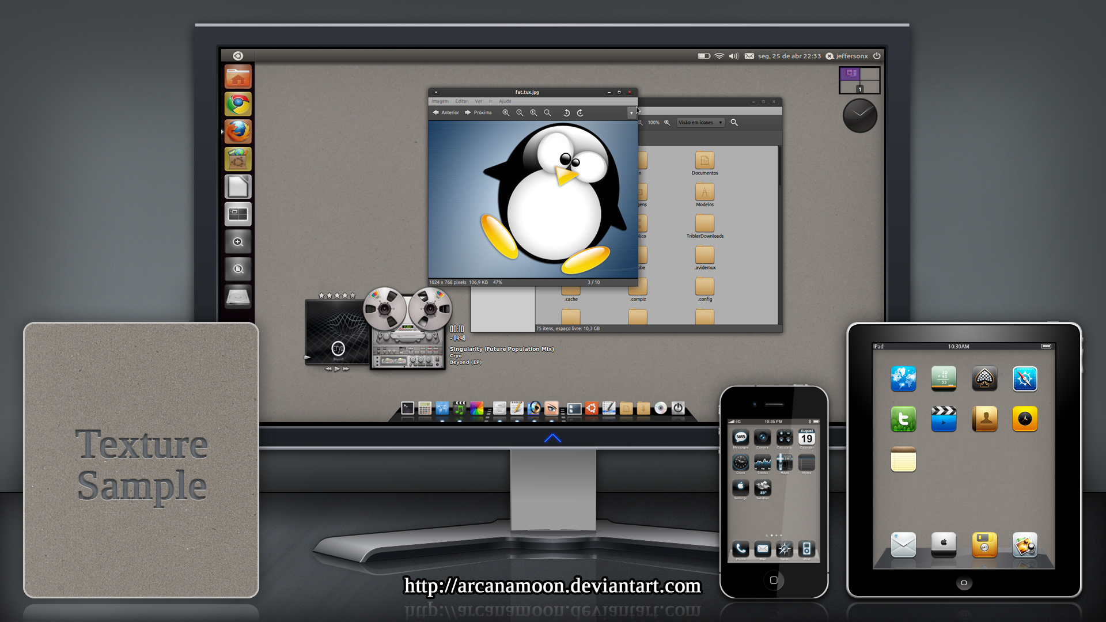The image size is (1106, 622).
Task: Click zoom out icon in image viewer
Action: (520, 113)
